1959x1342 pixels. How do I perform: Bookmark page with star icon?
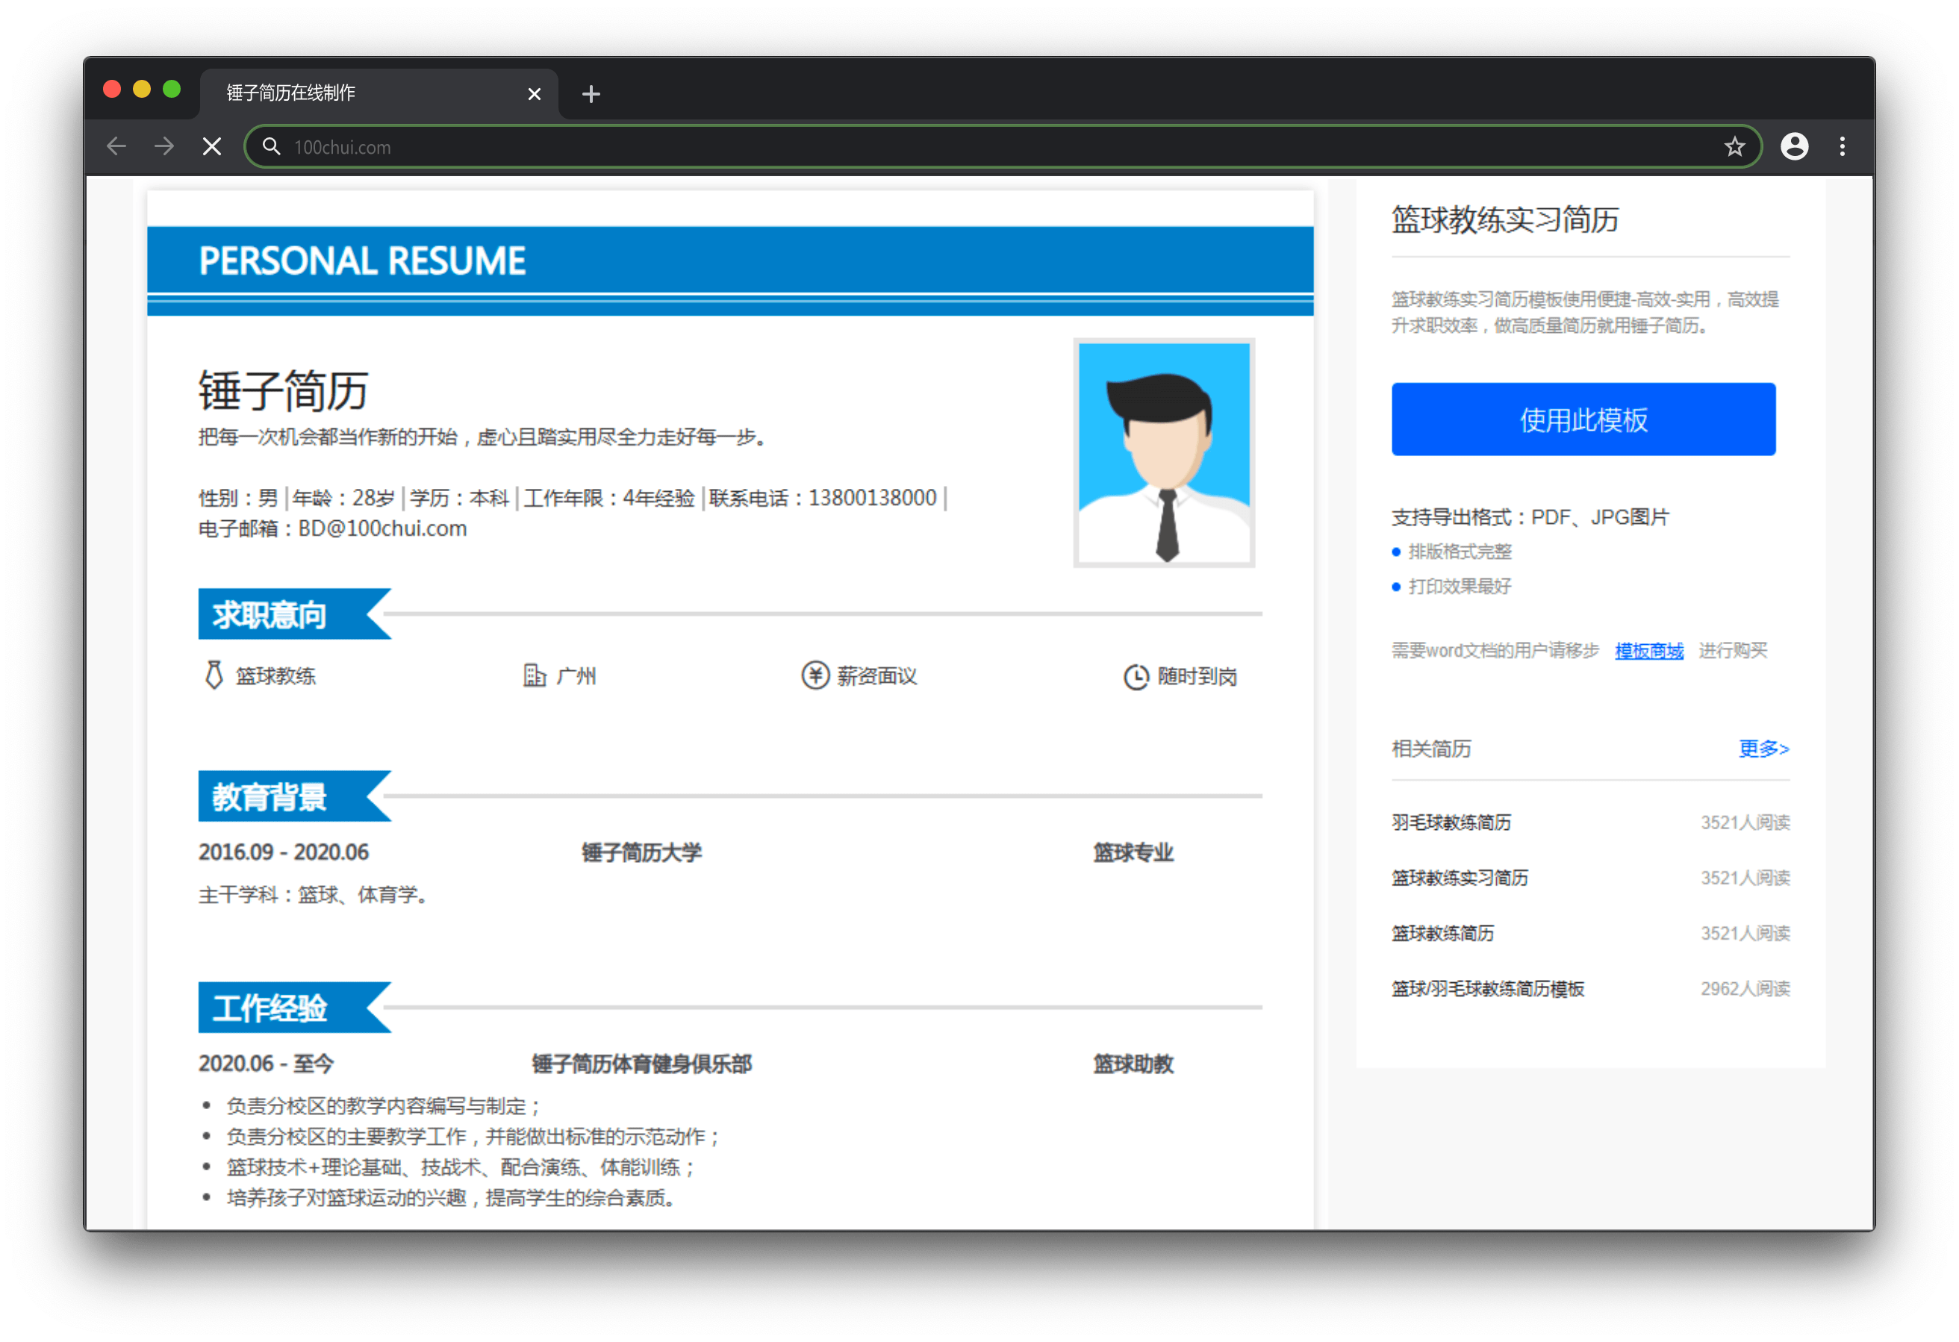(1734, 147)
